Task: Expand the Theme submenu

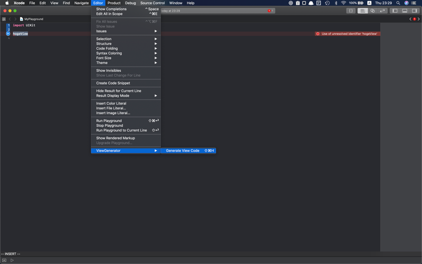Action: coord(126,63)
